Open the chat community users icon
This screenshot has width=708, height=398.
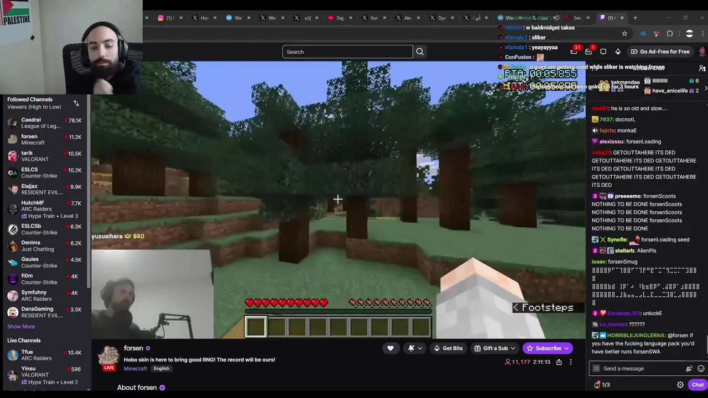702,68
